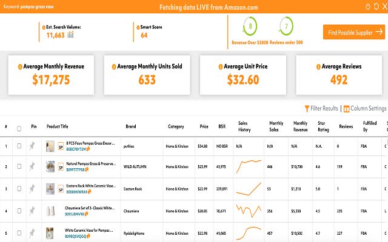Viewport: 388px width, 242px height.
Task: Check the box for RyddeligHome row
Action: click(19, 233)
